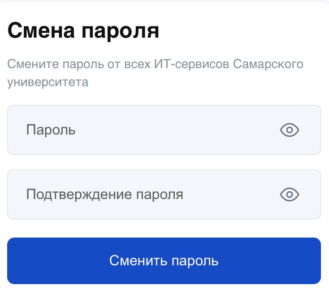Focus the Подтверждение пароля input field
This screenshot has width=329, height=294.
pos(164,195)
